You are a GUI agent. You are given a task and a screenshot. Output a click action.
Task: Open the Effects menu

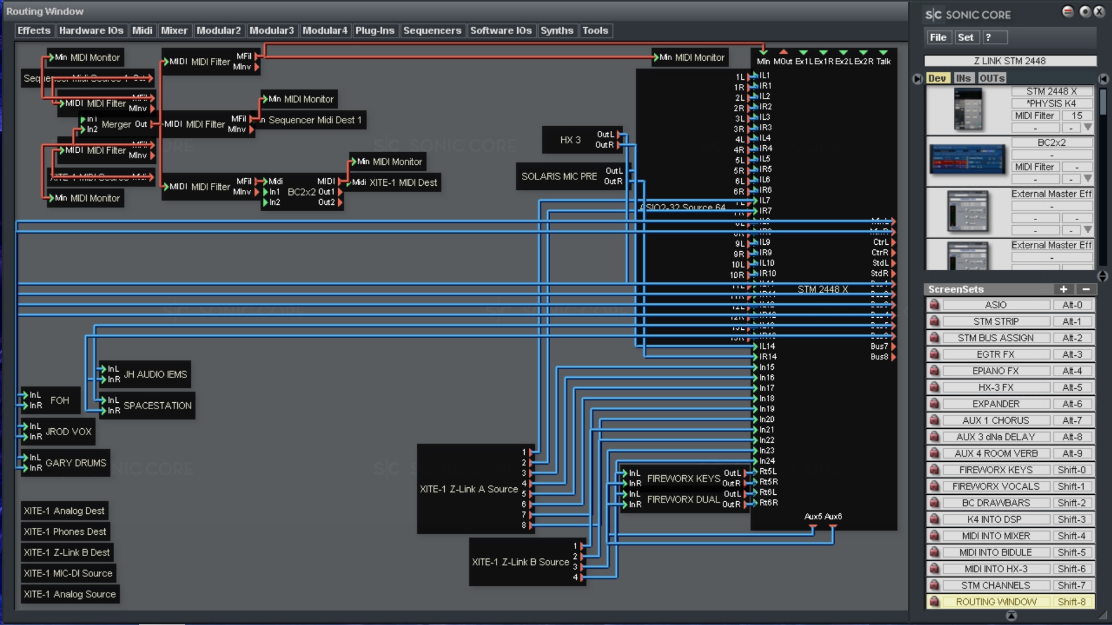(34, 31)
